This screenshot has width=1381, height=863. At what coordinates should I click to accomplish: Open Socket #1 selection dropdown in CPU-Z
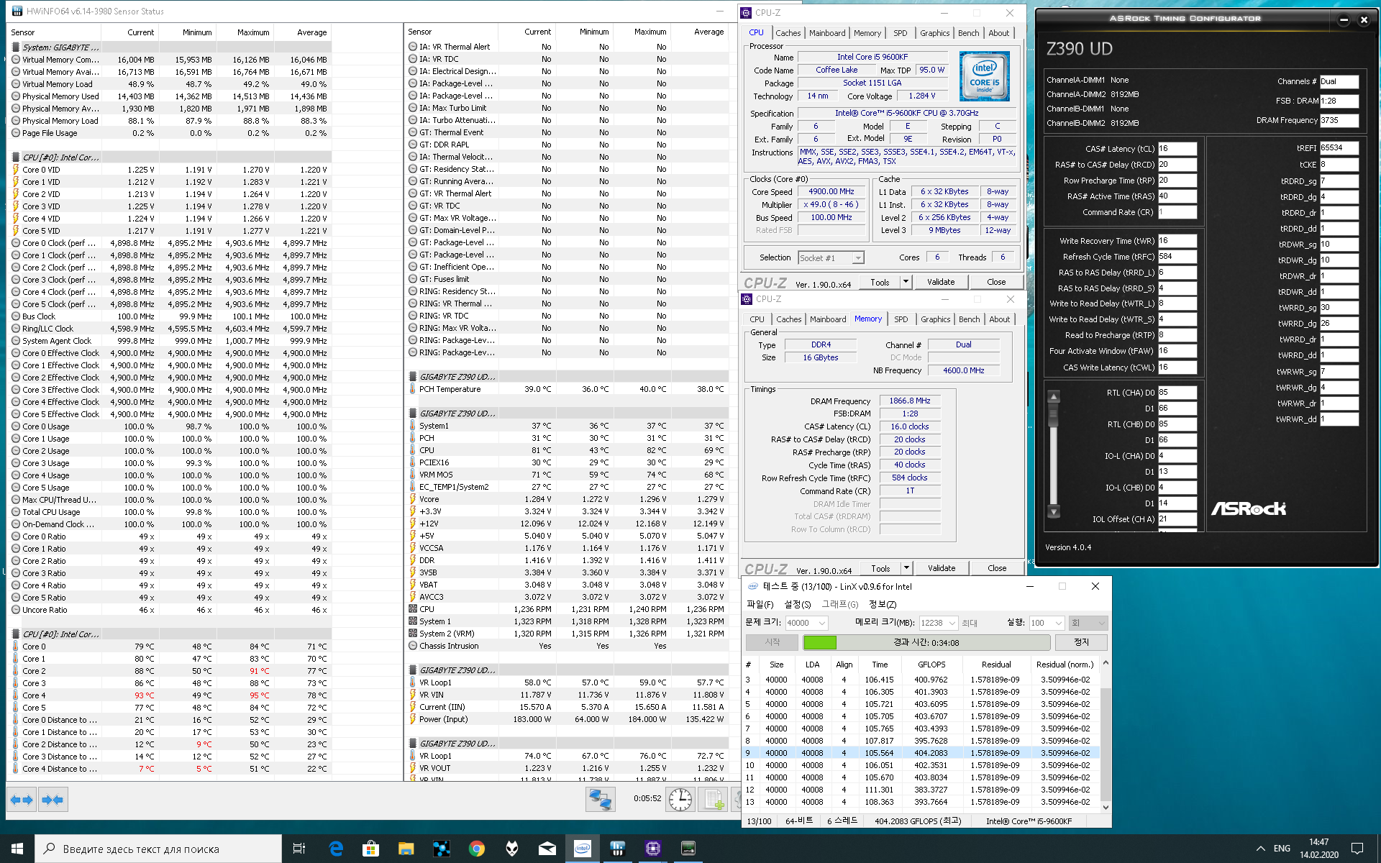coord(857,257)
